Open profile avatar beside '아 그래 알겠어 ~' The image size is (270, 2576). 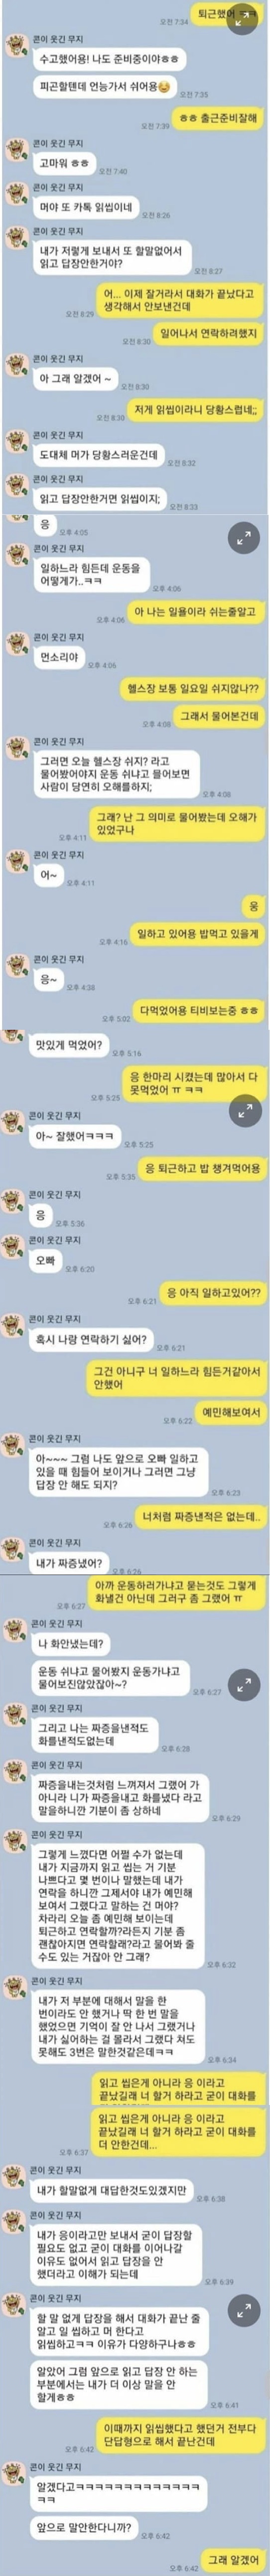pos(15,364)
